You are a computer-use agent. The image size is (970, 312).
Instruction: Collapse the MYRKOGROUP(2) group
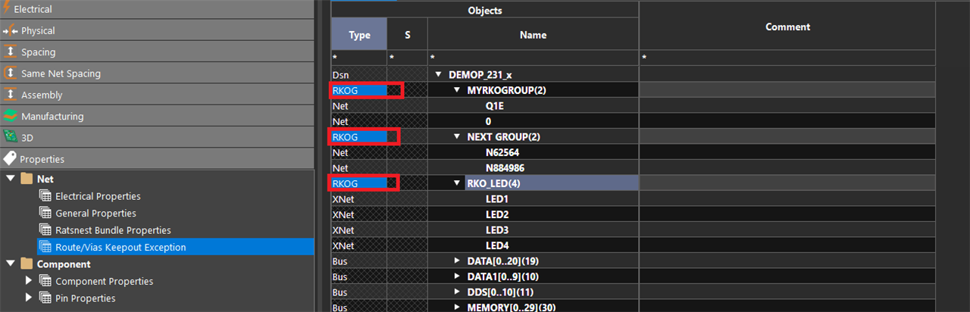457,90
